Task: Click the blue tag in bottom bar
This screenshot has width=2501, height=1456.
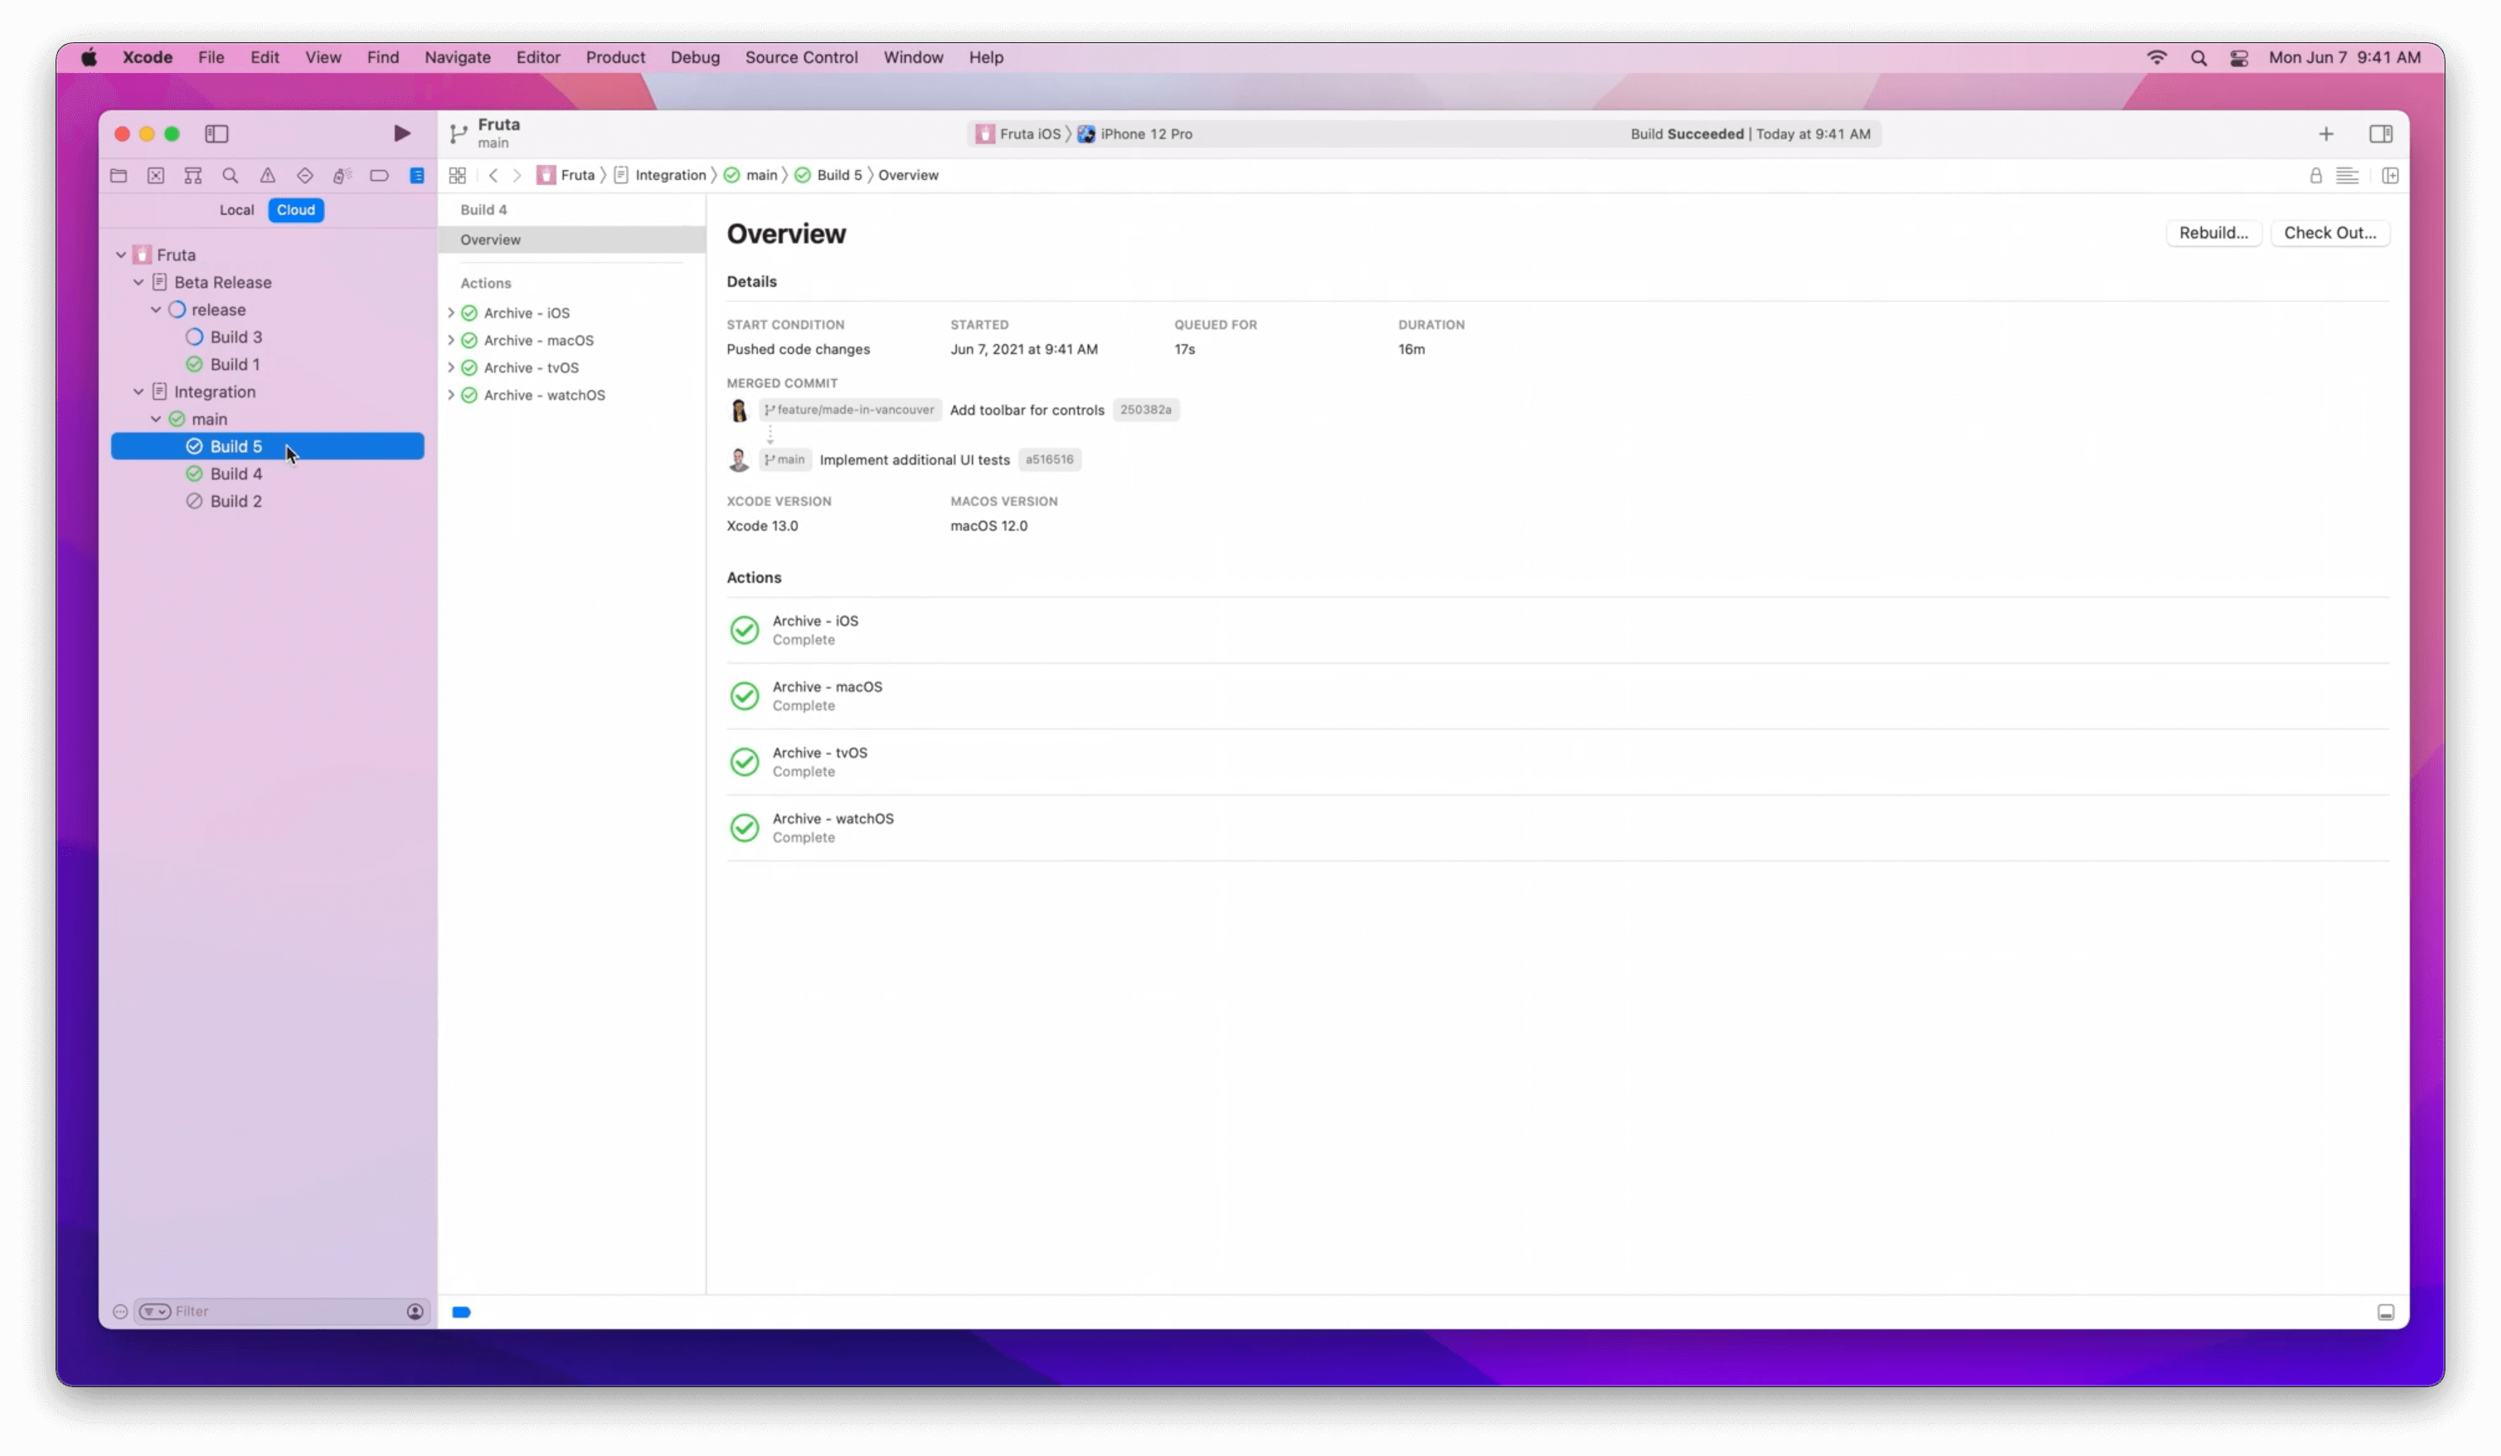Action: (462, 1312)
